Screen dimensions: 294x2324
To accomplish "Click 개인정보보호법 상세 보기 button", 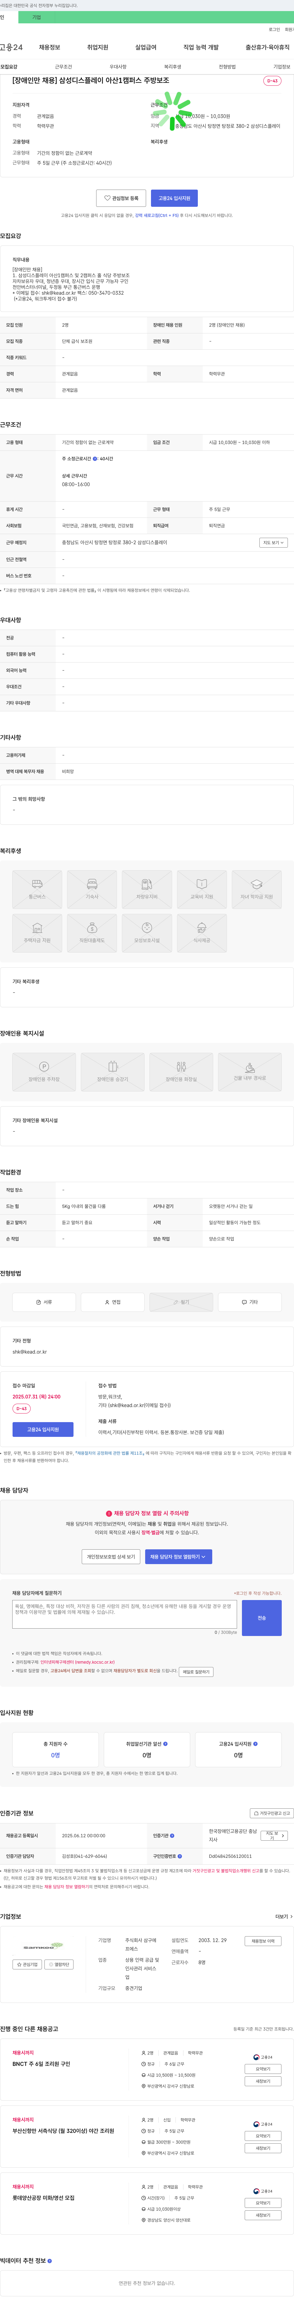I will [x=111, y=1557].
